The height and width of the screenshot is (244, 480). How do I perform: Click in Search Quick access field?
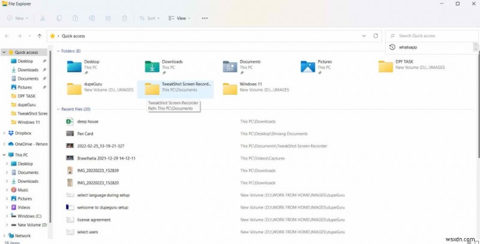[x=431, y=36]
